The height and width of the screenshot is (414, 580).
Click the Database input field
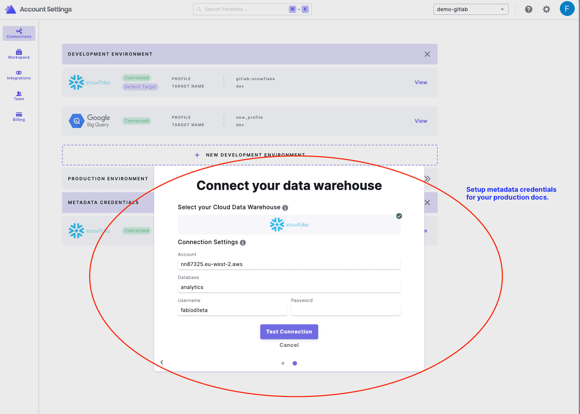pyautogui.click(x=289, y=287)
